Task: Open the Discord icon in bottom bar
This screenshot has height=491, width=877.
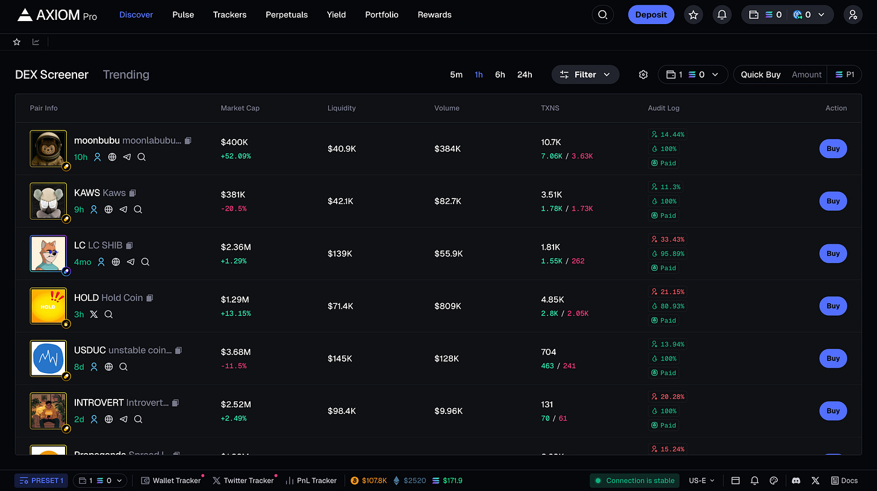Action: click(796, 481)
